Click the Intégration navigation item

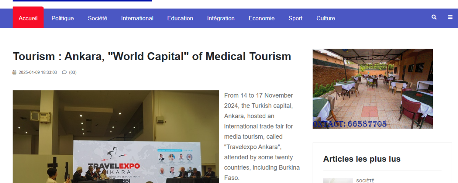[x=221, y=18]
